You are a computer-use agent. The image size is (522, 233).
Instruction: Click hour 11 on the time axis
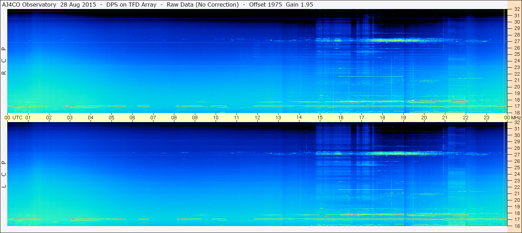click(237, 118)
